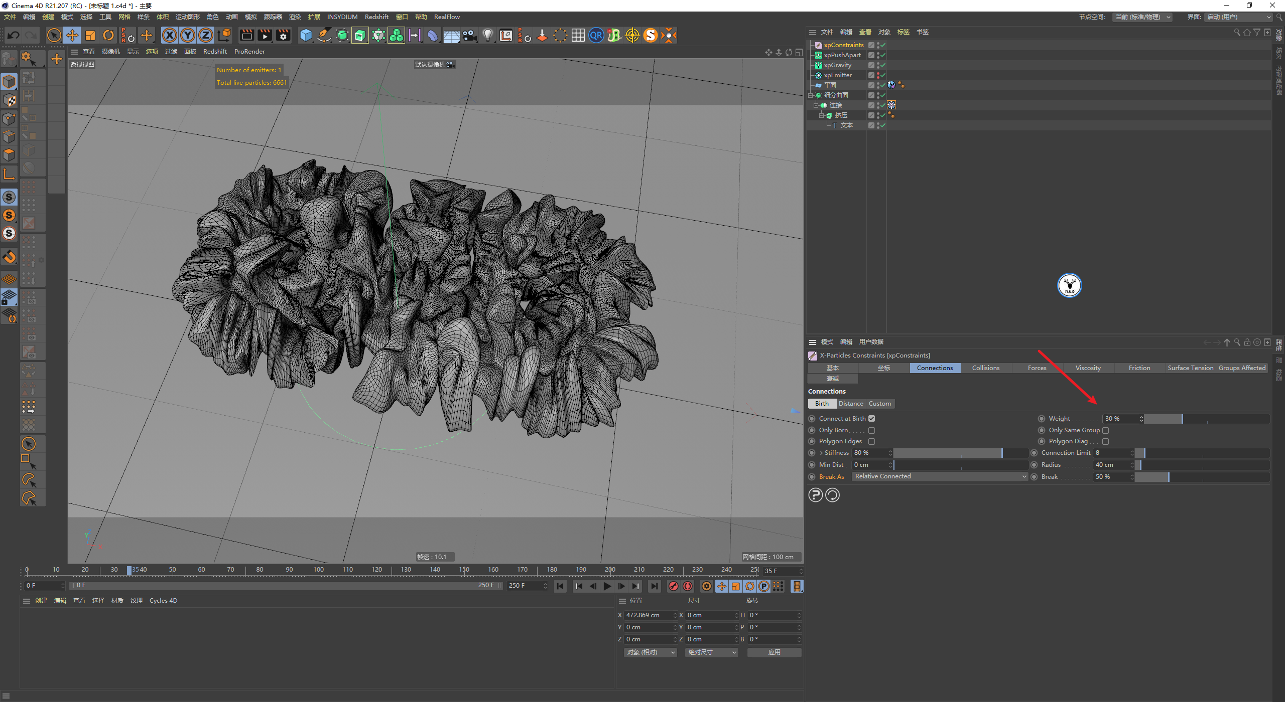Switch to the Collisions tab
Viewport: 1285px width, 702px height.
(x=985, y=368)
